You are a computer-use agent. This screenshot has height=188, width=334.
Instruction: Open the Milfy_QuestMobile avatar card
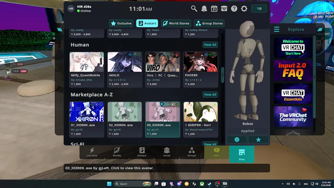[87, 69]
